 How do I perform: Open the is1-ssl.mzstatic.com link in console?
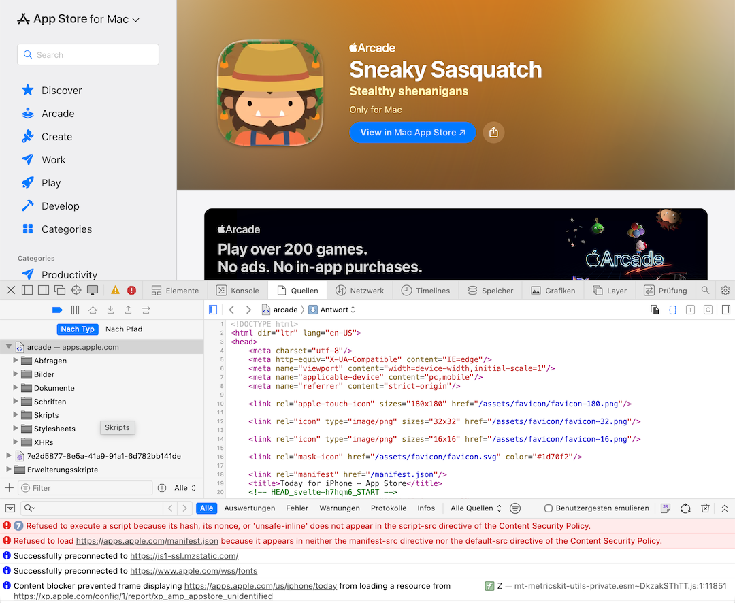(x=184, y=556)
